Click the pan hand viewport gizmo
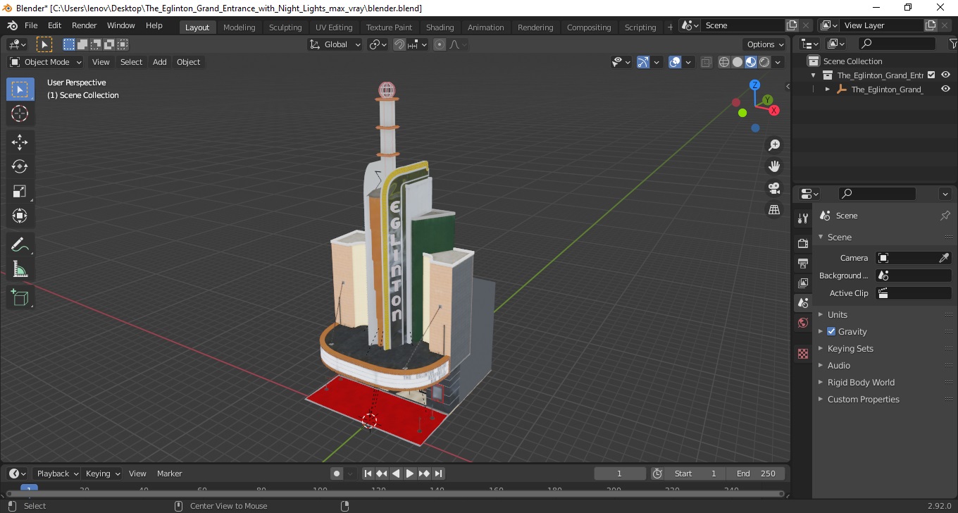This screenshot has height=513, width=958. coord(774,166)
